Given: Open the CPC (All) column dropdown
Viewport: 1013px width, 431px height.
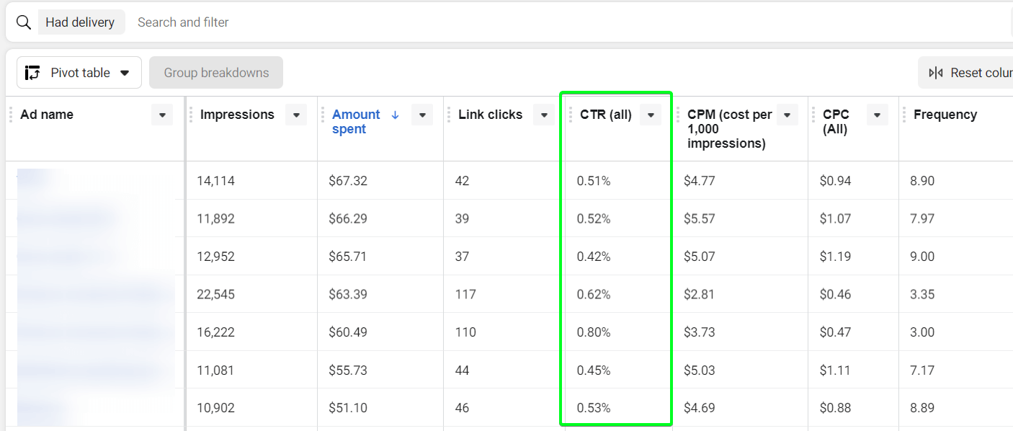Looking at the screenshot, I should coord(878,115).
